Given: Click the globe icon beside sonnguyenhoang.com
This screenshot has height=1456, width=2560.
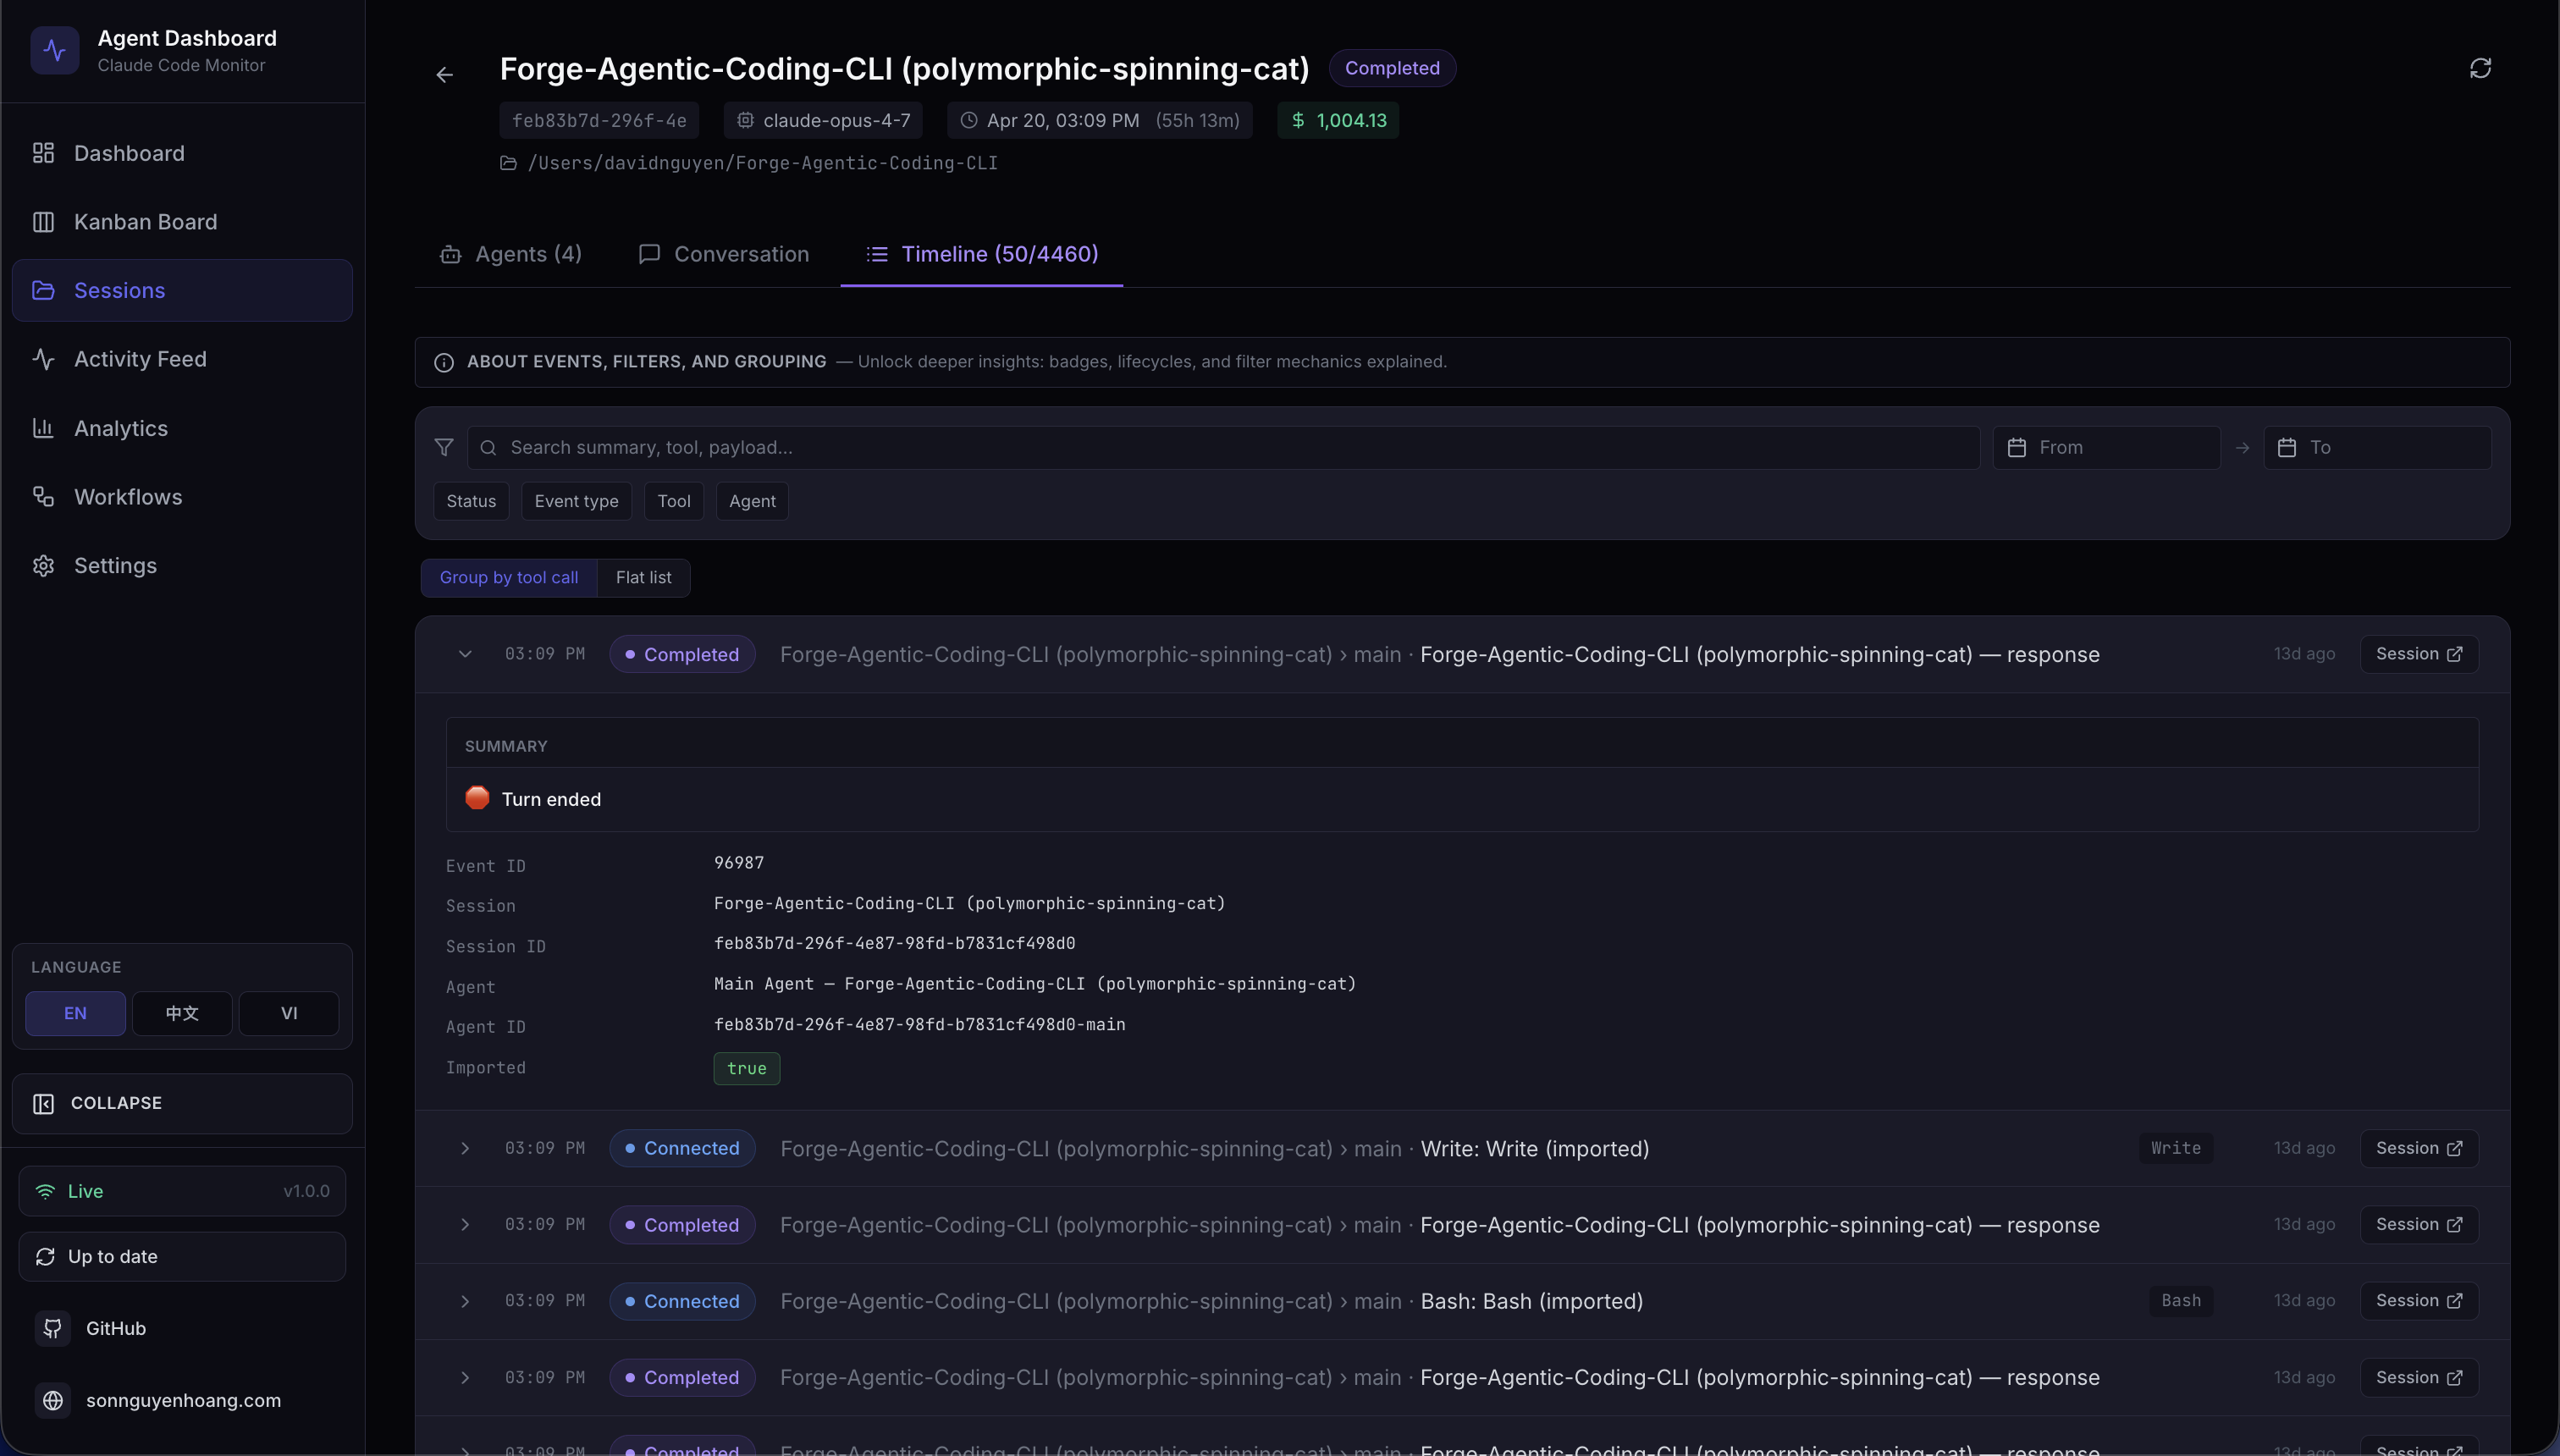Looking at the screenshot, I should point(53,1400).
